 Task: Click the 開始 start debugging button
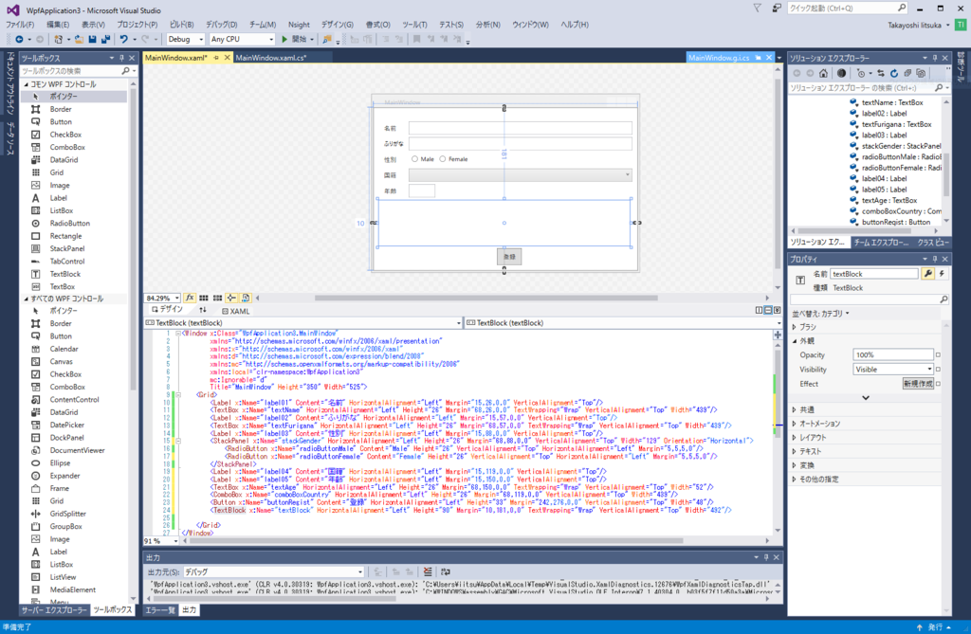pyautogui.click(x=294, y=39)
